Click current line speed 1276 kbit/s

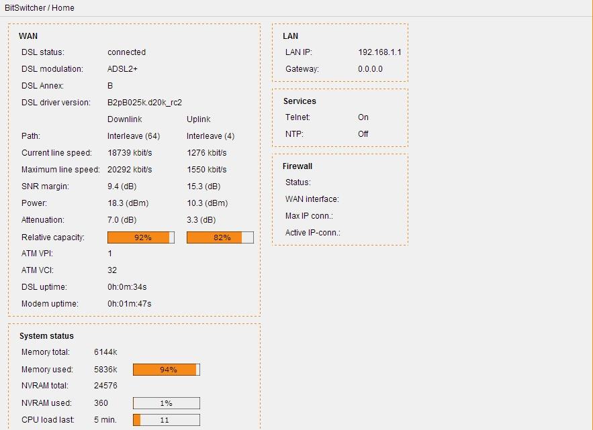point(206,153)
